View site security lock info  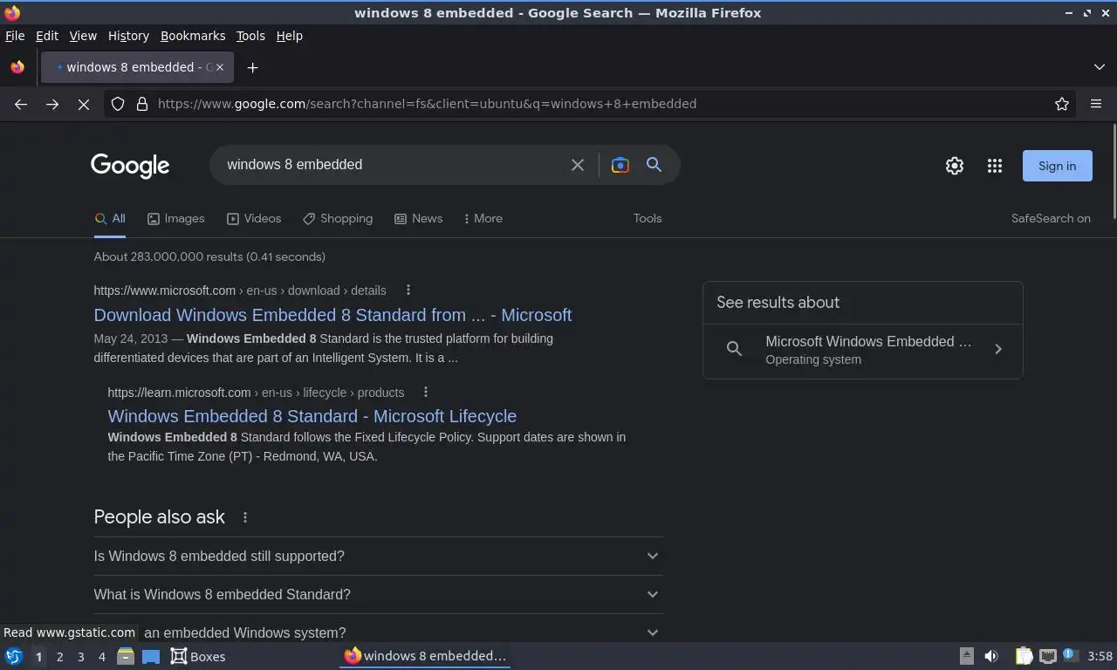tap(142, 104)
